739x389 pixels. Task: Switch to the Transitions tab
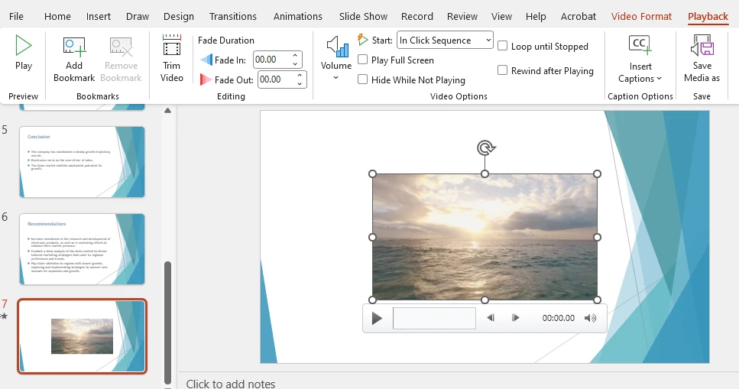point(233,17)
